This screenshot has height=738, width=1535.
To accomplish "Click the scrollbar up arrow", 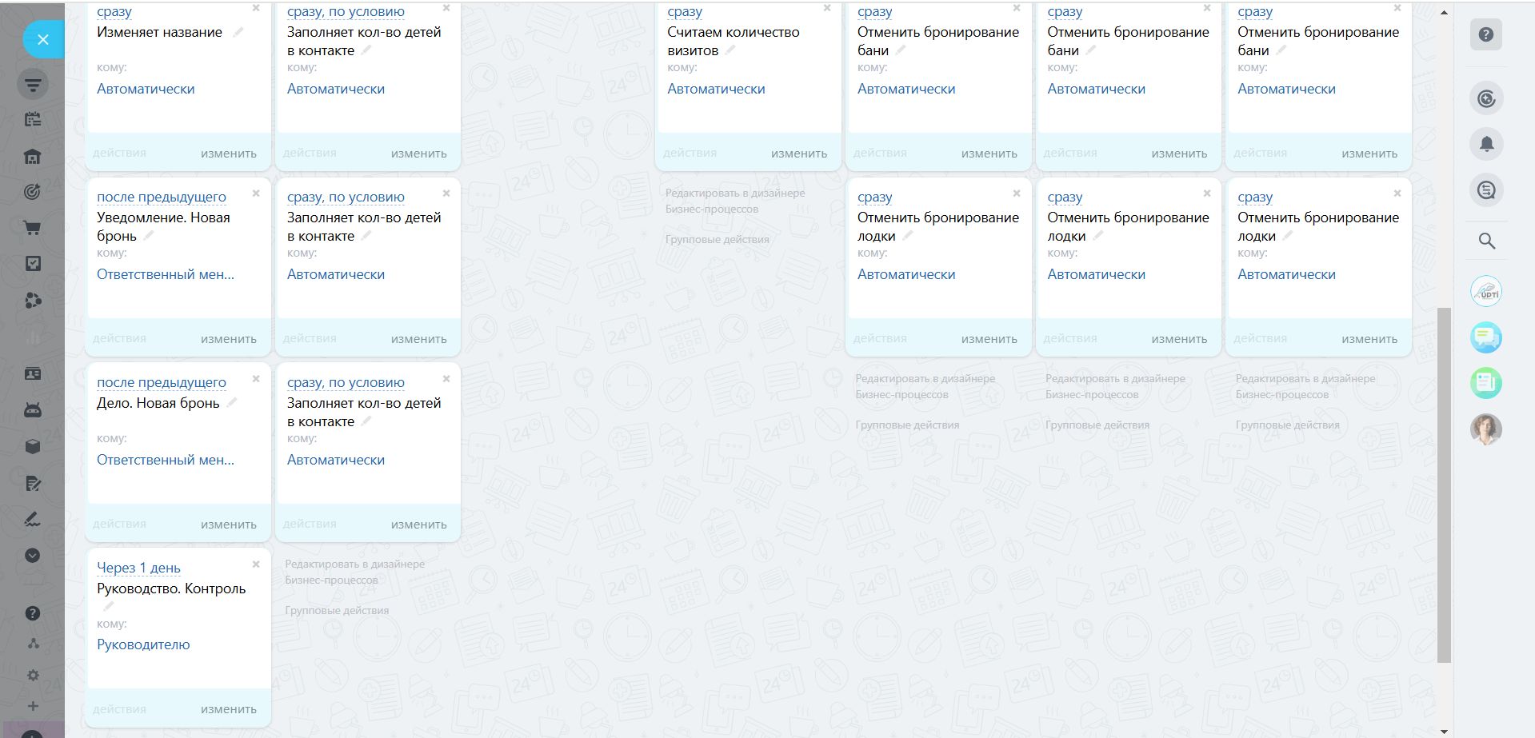I will [x=1444, y=13].
